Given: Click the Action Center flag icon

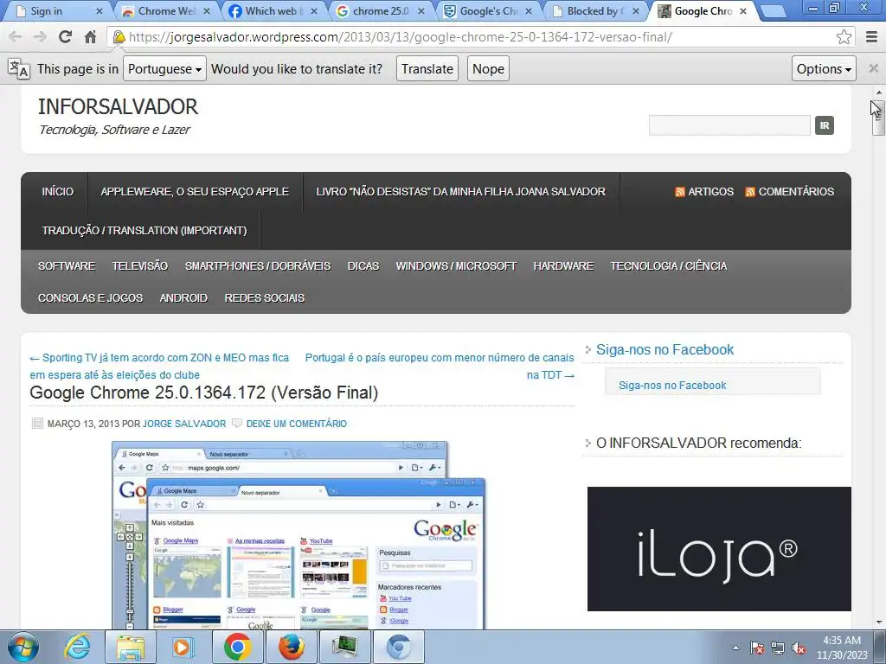Looking at the screenshot, I should (x=757, y=648).
